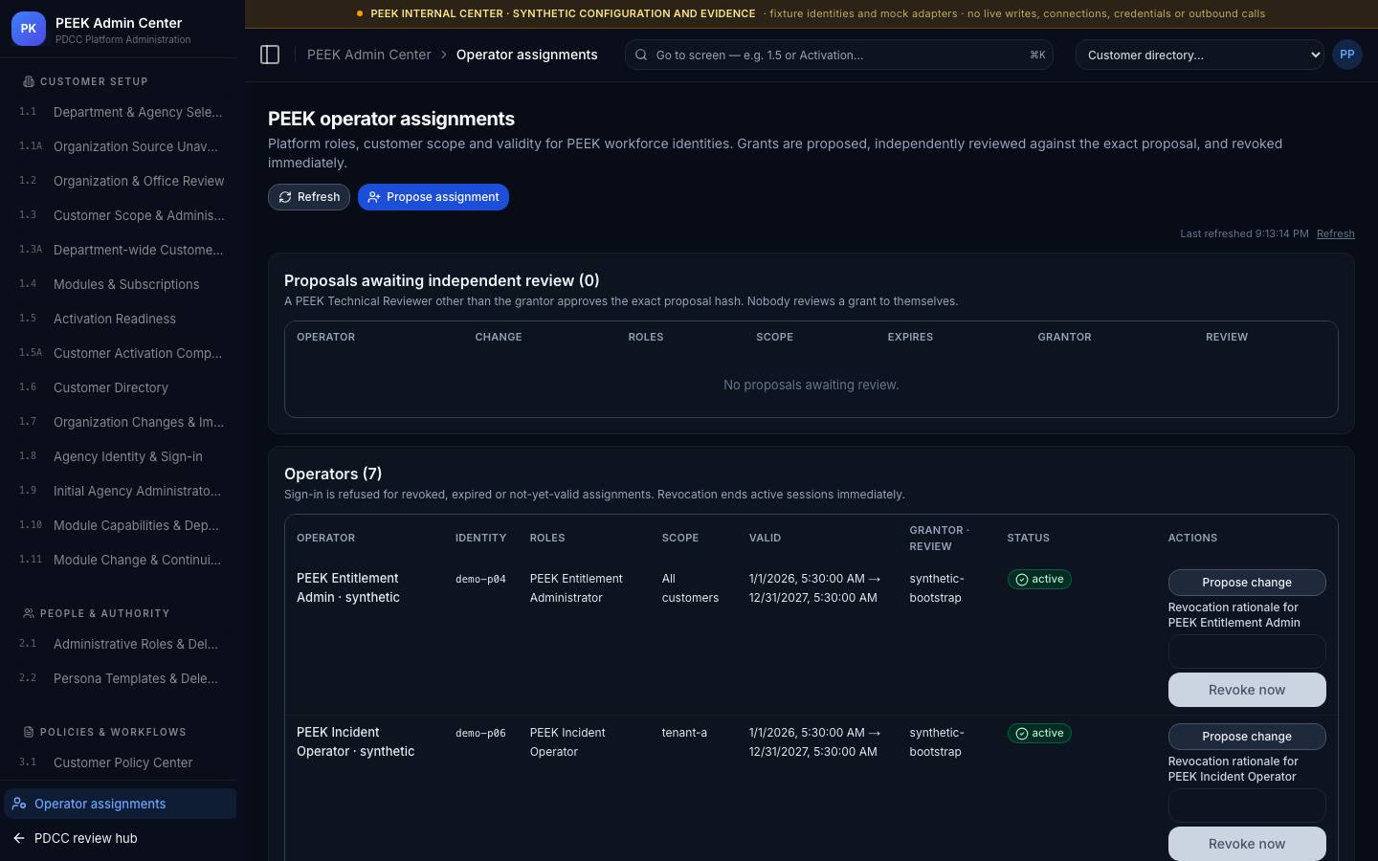Viewport: 1378px width, 861px height.
Task: Select Agency Identity & Sign-in
Action: click(121, 456)
